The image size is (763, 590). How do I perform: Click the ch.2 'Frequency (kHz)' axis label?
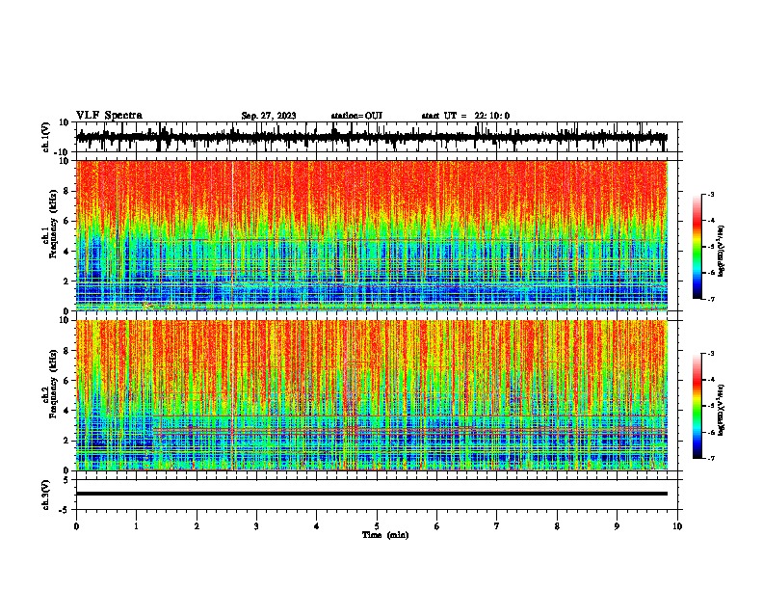(53, 384)
